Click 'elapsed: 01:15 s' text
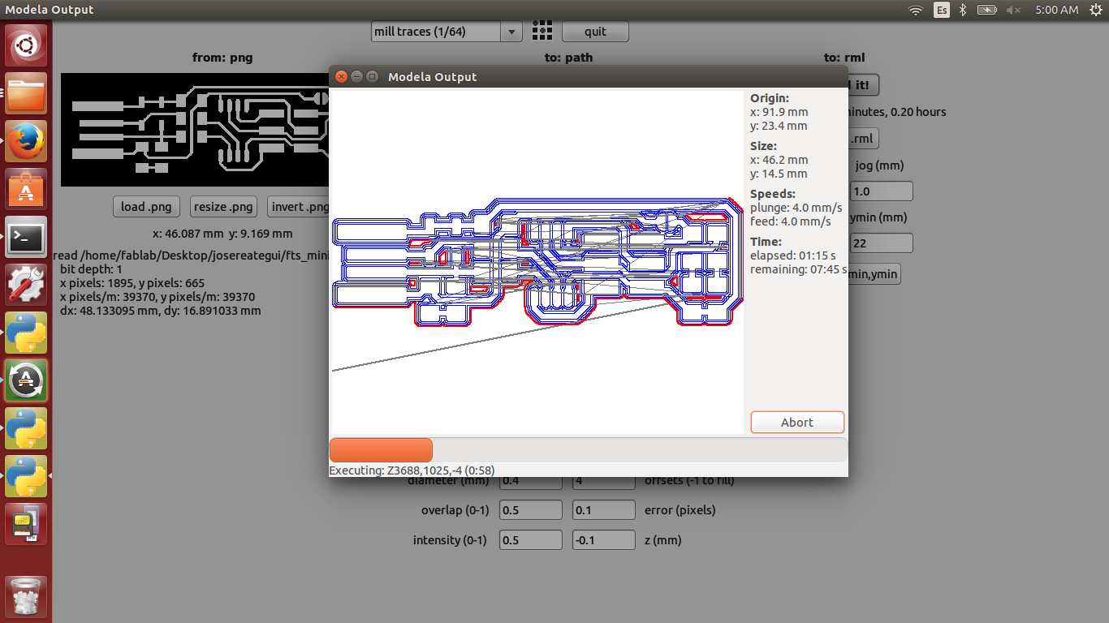The width and height of the screenshot is (1109, 623). pyautogui.click(x=793, y=256)
